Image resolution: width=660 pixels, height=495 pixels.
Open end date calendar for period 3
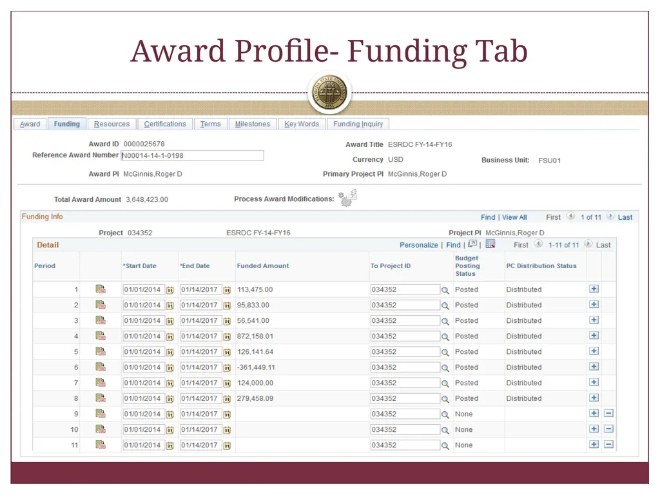[x=227, y=321]
